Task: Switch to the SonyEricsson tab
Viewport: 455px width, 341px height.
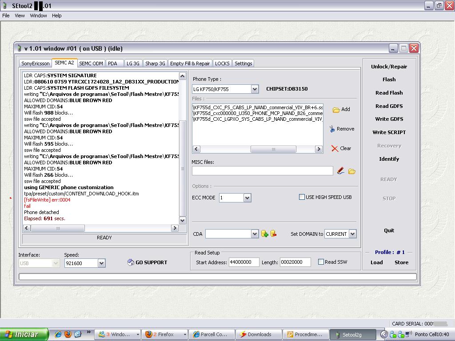Action: pyautogui.click(x=36, y=63)
